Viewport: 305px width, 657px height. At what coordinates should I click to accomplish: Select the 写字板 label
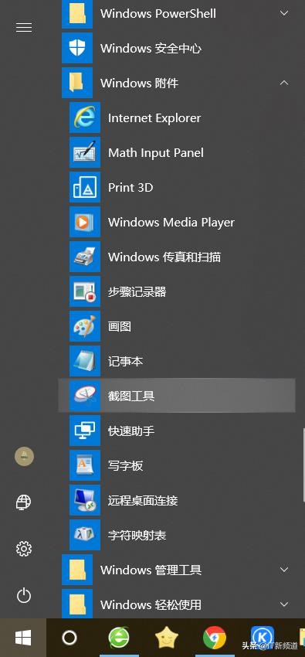[x=126, y=466]
